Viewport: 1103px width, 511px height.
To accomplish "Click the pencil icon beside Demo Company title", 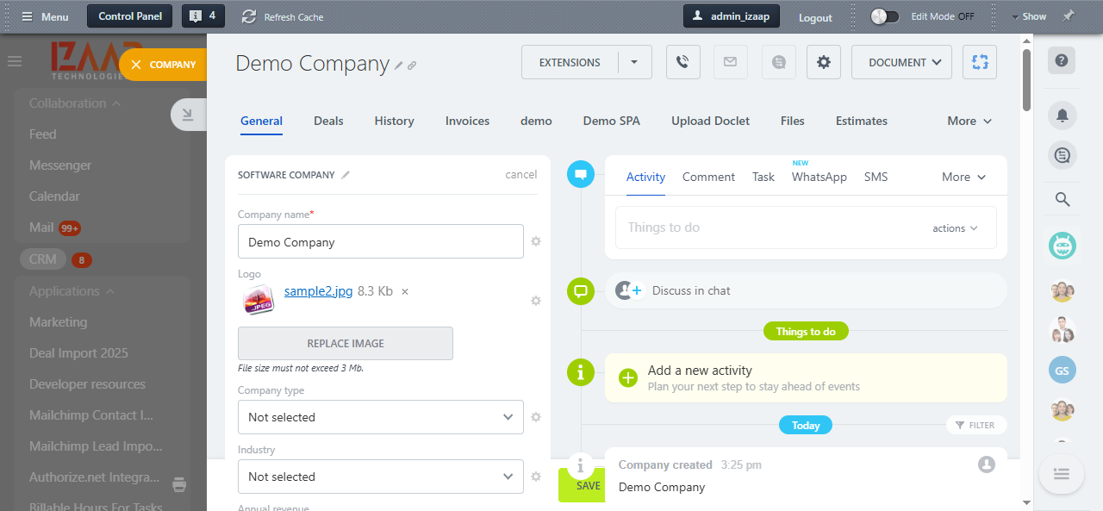I will (398, 65).
